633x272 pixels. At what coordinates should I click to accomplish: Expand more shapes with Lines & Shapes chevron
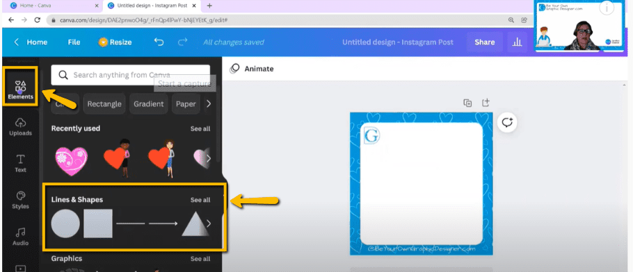pyautogui.click(x=209, y=223)
